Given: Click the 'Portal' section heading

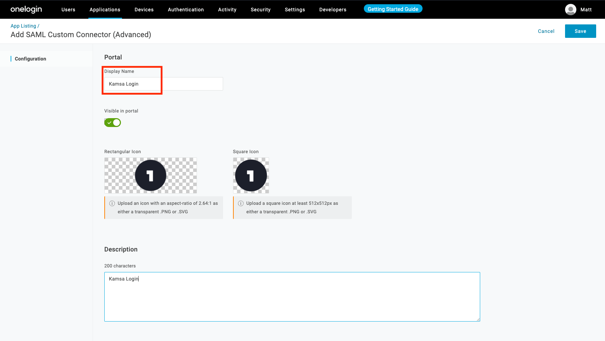Looking at the screenshot, I should (x=113, y=57).
